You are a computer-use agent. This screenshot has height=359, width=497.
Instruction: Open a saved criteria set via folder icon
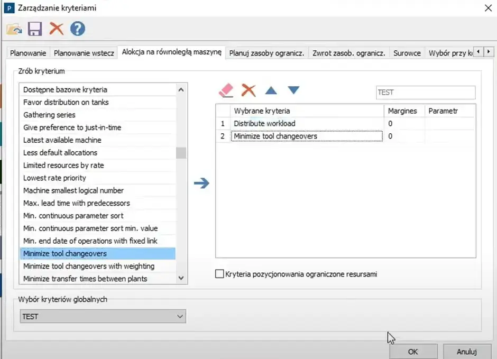tap(13, 29)
